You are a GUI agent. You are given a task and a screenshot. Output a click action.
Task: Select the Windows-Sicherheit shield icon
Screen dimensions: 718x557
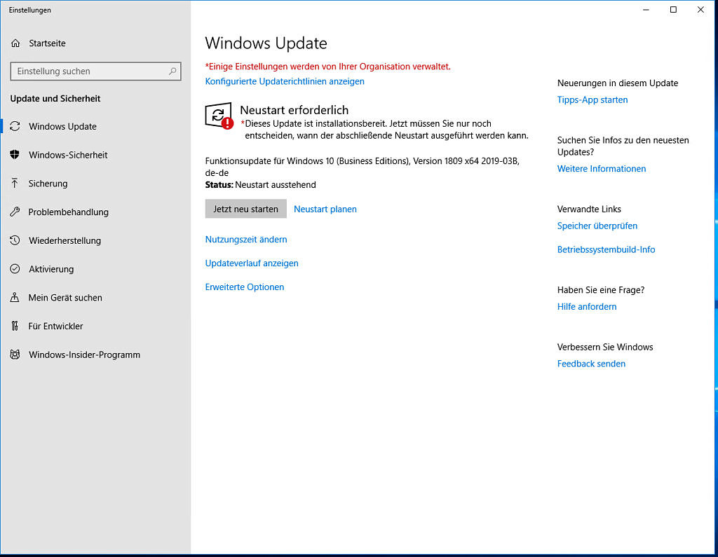coord(15,155)
